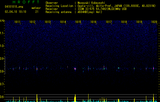
Task: Select the file name 04101010.png
Action: click(x=14, y=7)
